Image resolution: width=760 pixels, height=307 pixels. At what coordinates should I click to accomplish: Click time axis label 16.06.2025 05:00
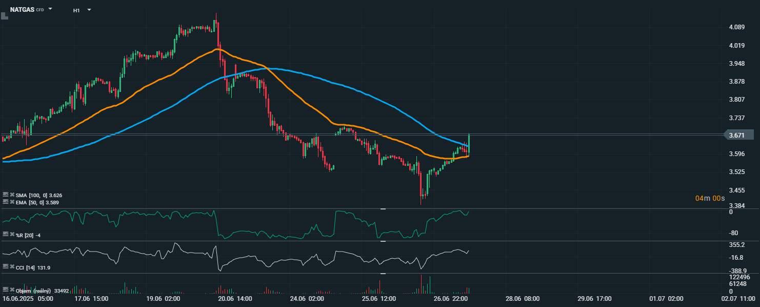click(28, 298)
